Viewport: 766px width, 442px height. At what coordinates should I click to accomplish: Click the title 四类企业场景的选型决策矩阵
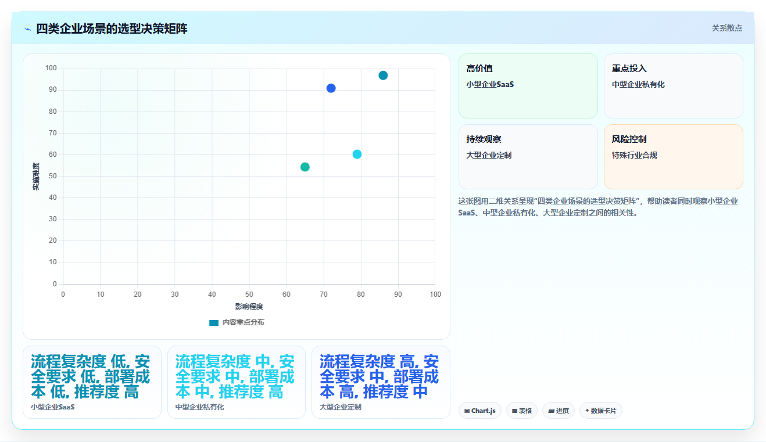tap(112, 28)
